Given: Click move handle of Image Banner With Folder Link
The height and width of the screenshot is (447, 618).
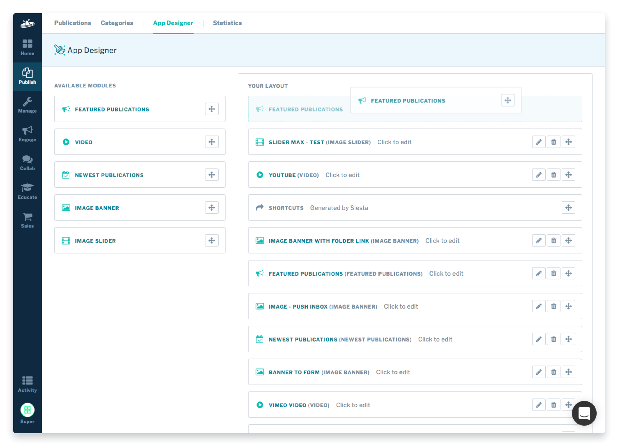Looking at the screenshot, I should [568, 240].
